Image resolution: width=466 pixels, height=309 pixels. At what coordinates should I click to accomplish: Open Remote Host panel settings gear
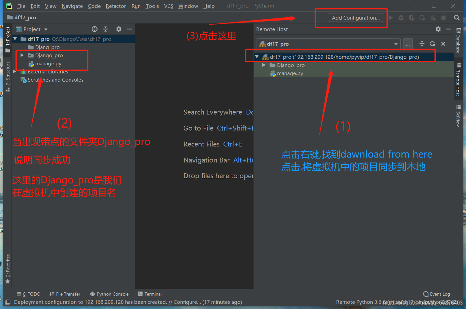[438, 29]
